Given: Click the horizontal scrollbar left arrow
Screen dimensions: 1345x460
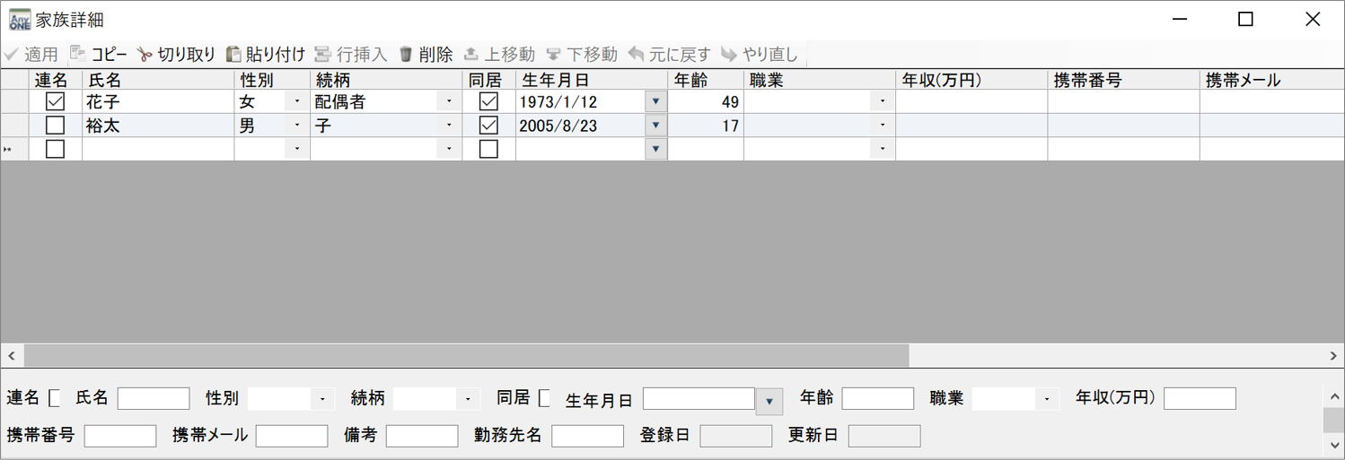Looking at the screenshot, I should point(12,356).
